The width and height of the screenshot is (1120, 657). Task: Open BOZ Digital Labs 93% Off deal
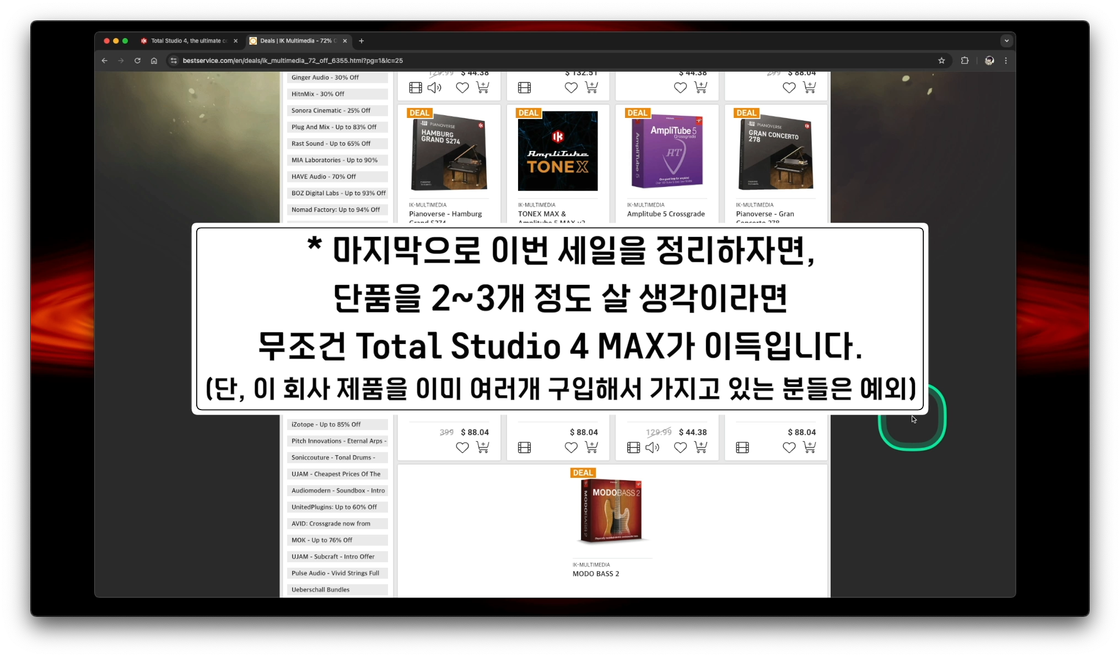click(337, 193)
